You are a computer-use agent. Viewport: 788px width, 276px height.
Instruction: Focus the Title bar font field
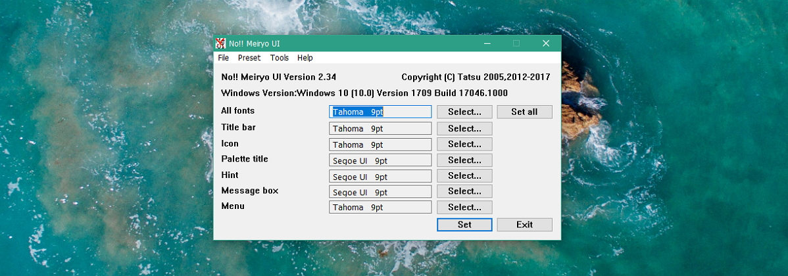[380, 128]
